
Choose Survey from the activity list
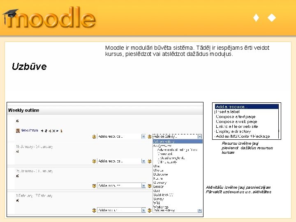click(x=159, y=199)
